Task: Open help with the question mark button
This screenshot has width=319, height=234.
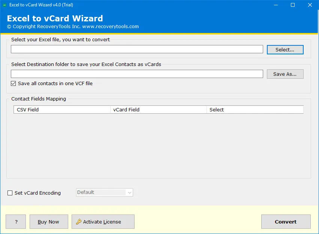Action: [x=16, y=222]
